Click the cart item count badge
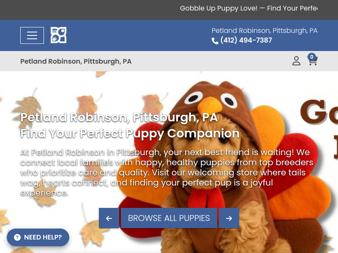 point(311,57)
